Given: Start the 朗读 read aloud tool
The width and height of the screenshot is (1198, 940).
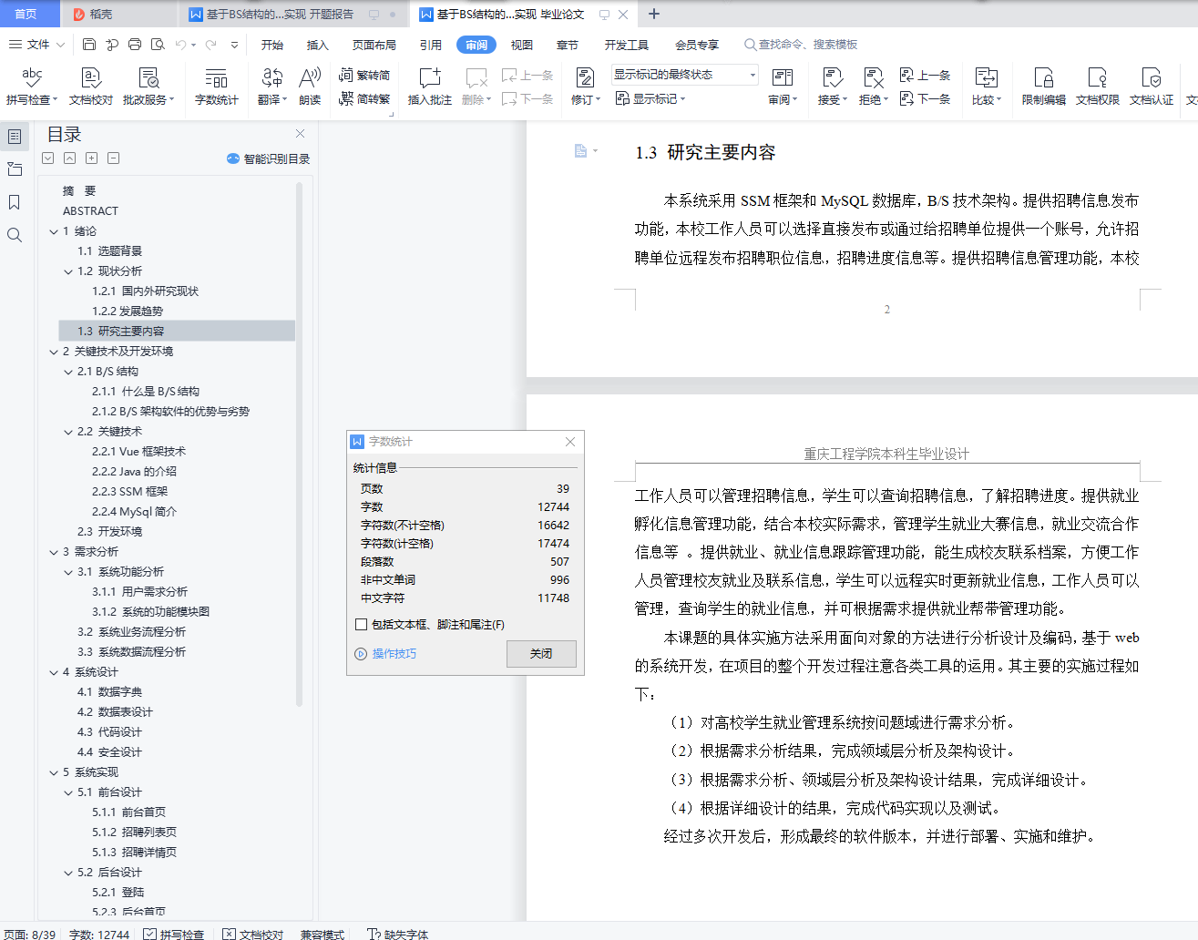Looking at the screenshot, I should click(310, 87).
